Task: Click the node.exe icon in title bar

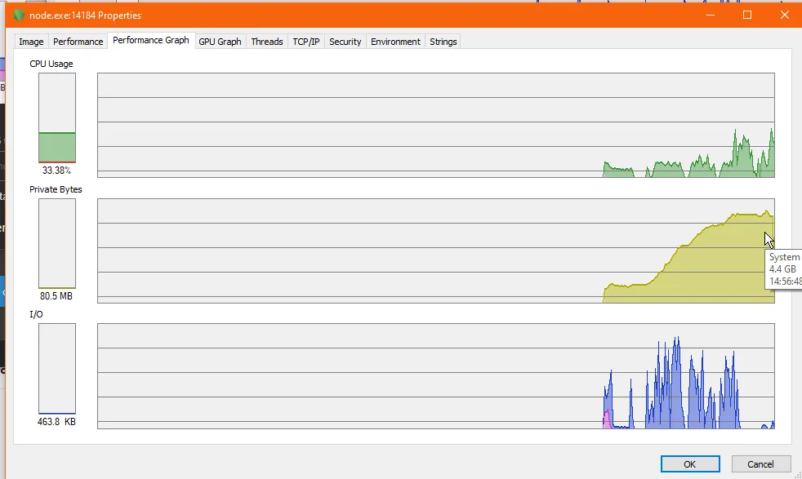Action: [19, 15]
